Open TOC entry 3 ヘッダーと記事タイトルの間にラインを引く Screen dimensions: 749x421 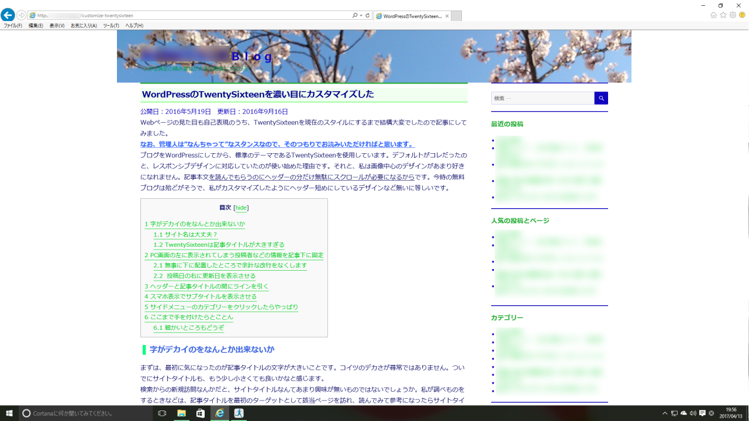(206, 287)
